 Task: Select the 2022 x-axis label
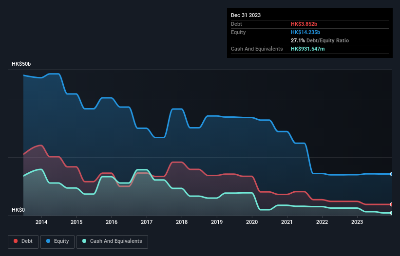tap(322, 222)
